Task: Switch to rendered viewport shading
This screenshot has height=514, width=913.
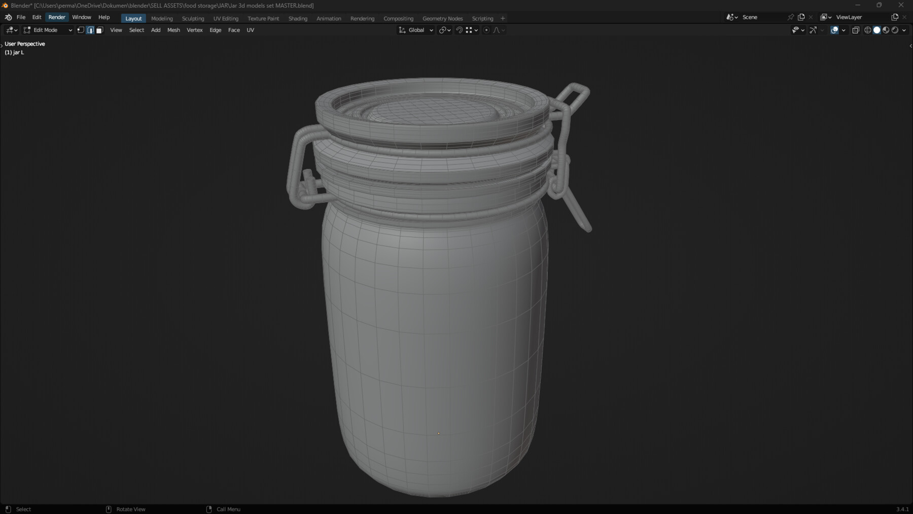Action: pyautogui.click(x=895, y=30)
